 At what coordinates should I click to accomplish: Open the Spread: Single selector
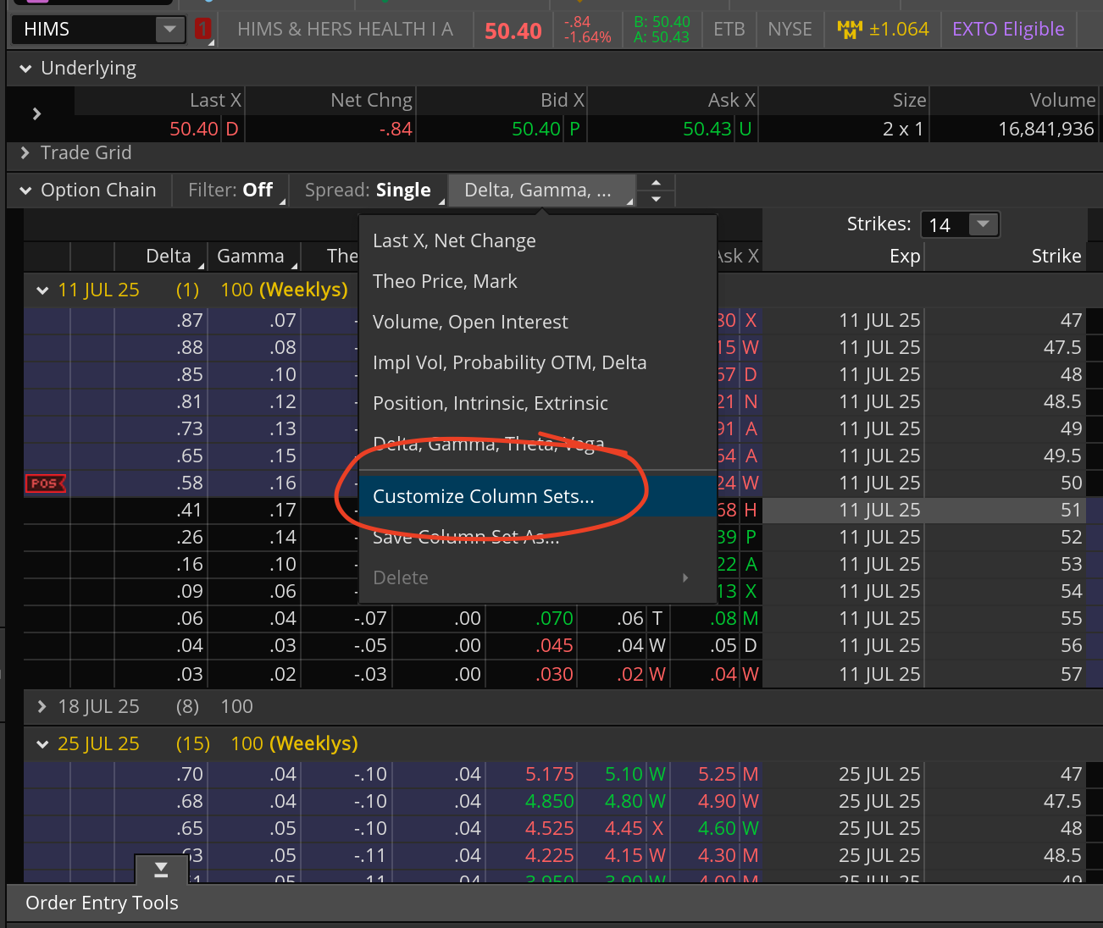[x=369, y=190]
